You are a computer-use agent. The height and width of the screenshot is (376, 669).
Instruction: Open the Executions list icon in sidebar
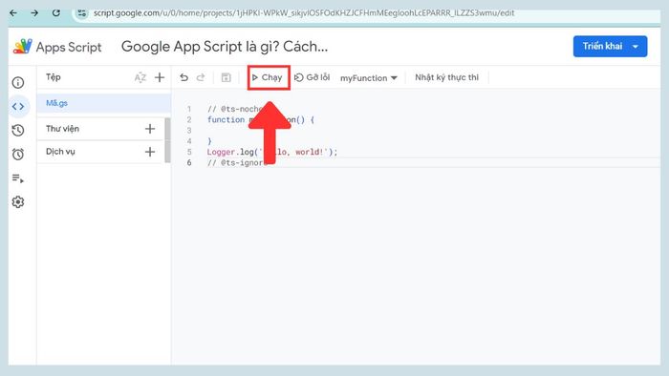coord(18,178)
